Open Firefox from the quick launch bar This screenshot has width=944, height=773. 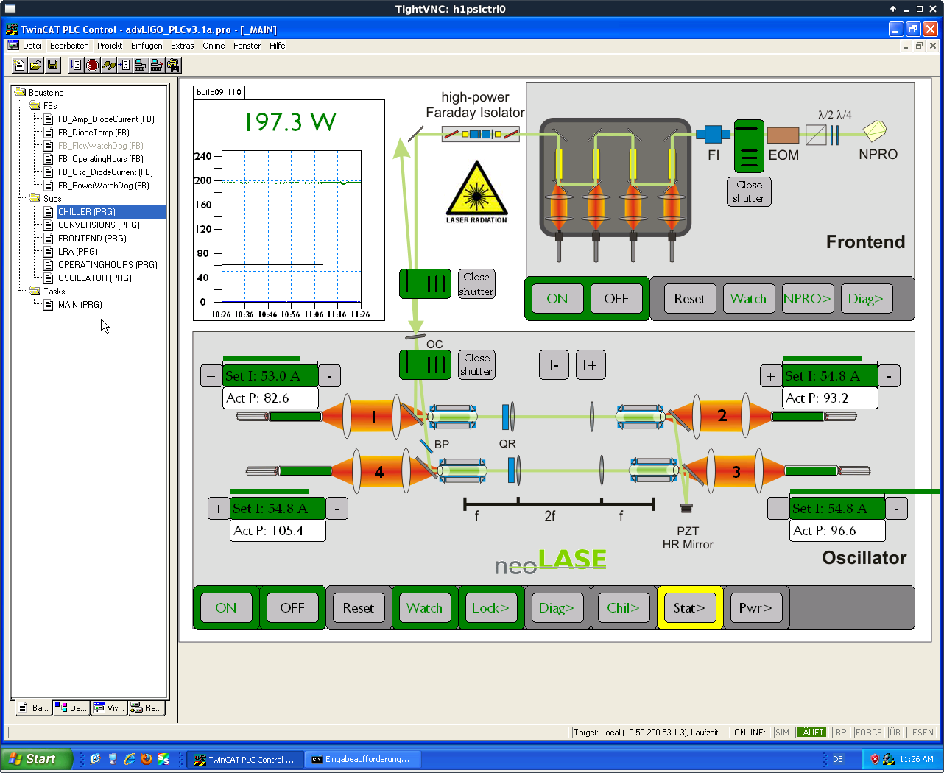click(x=147, y=759)
